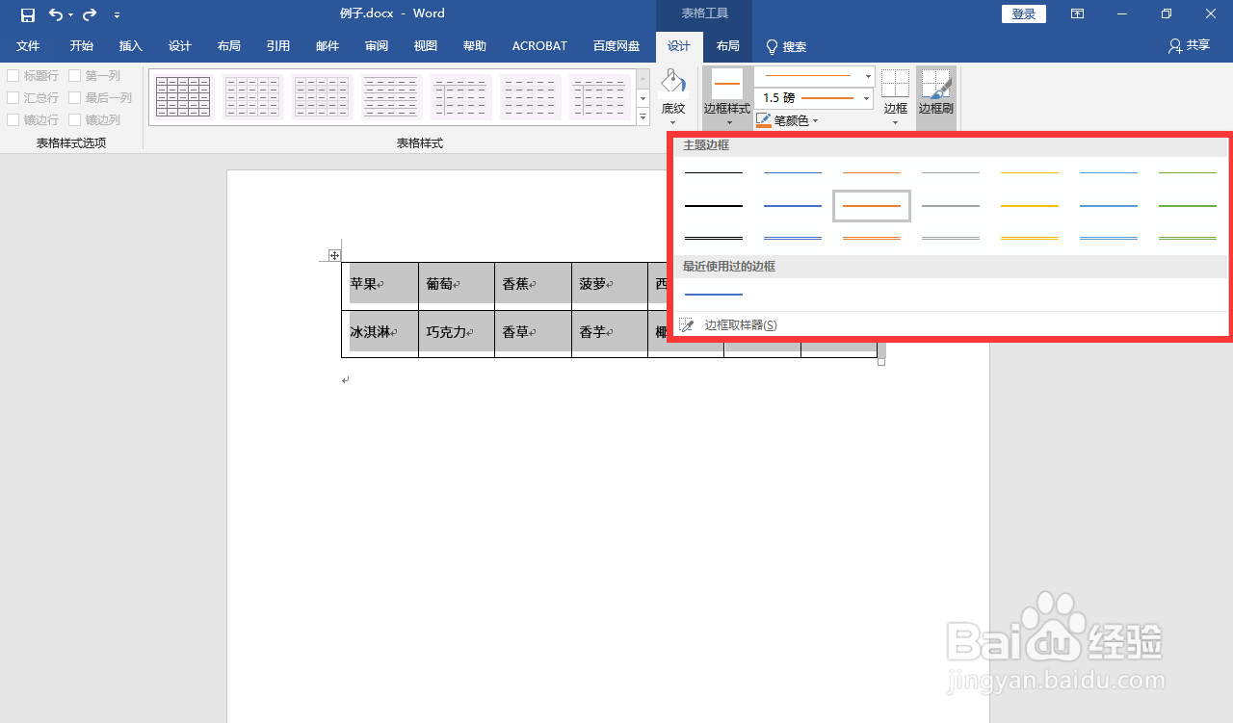Open the 1.5磅 line weight dropdown
Image resolution: width=1233 pixels, height=723 pixels.
tap(864, 98)
